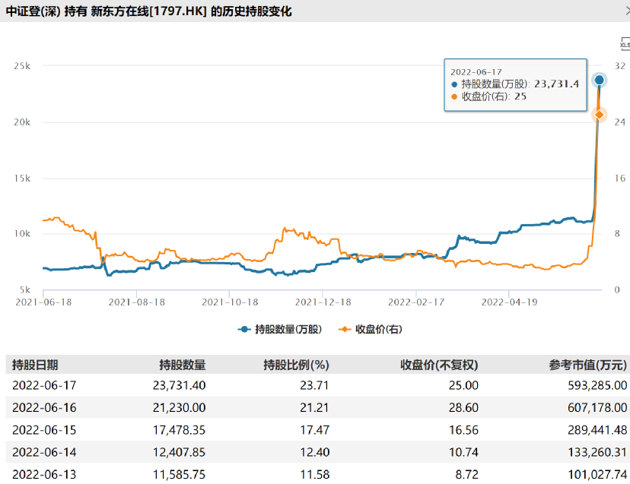Select the 2022-06-14 date row
This screenshot has height=484, width=630.
(317, 452)
